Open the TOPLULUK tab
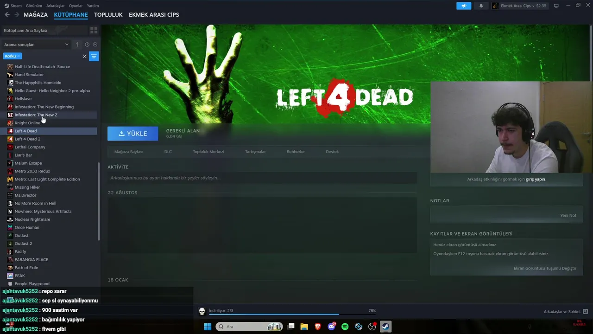The width and height of the screenshot is (593, 334). 108,15
